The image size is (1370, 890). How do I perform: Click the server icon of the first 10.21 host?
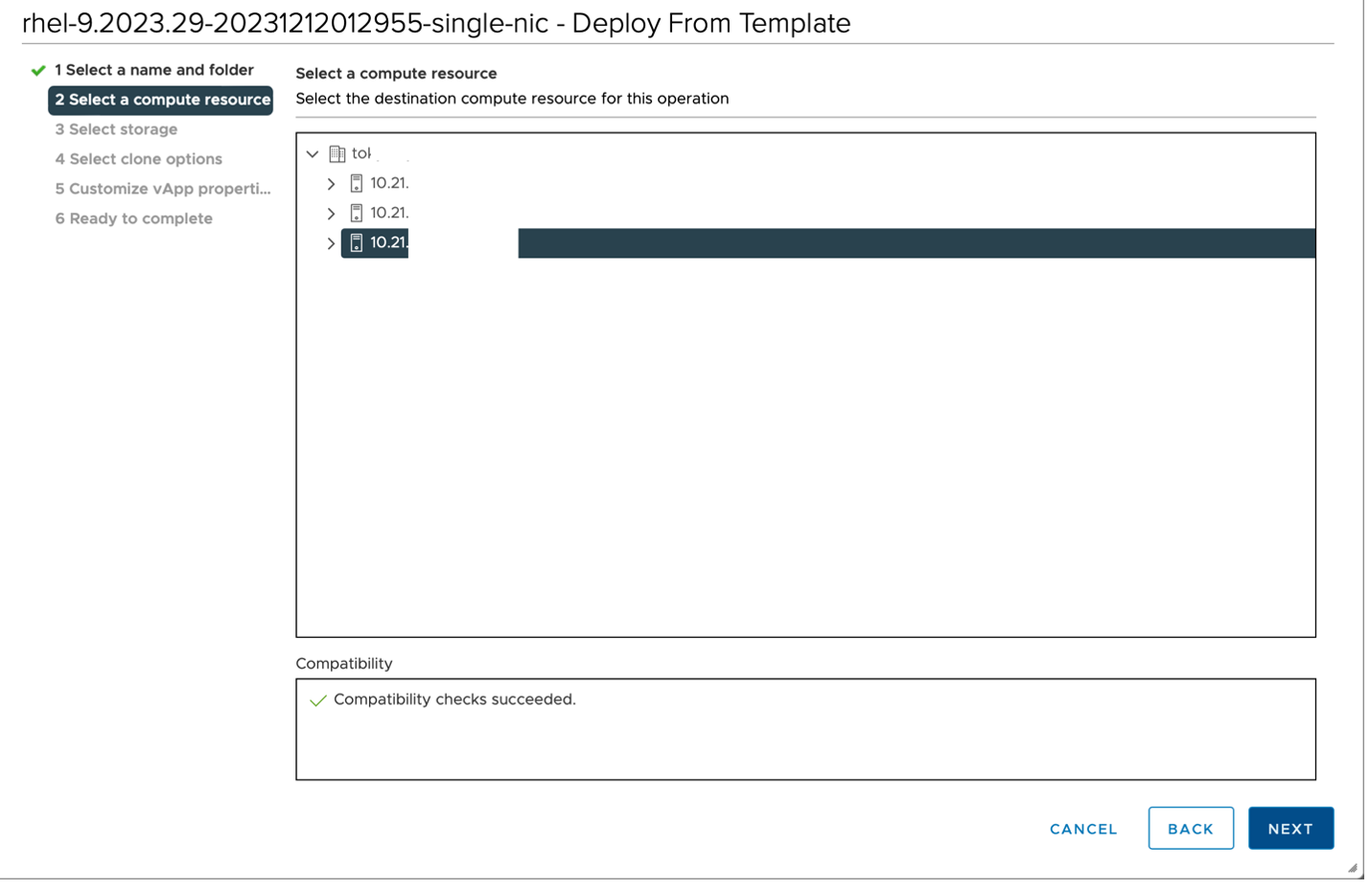[356, 183]
